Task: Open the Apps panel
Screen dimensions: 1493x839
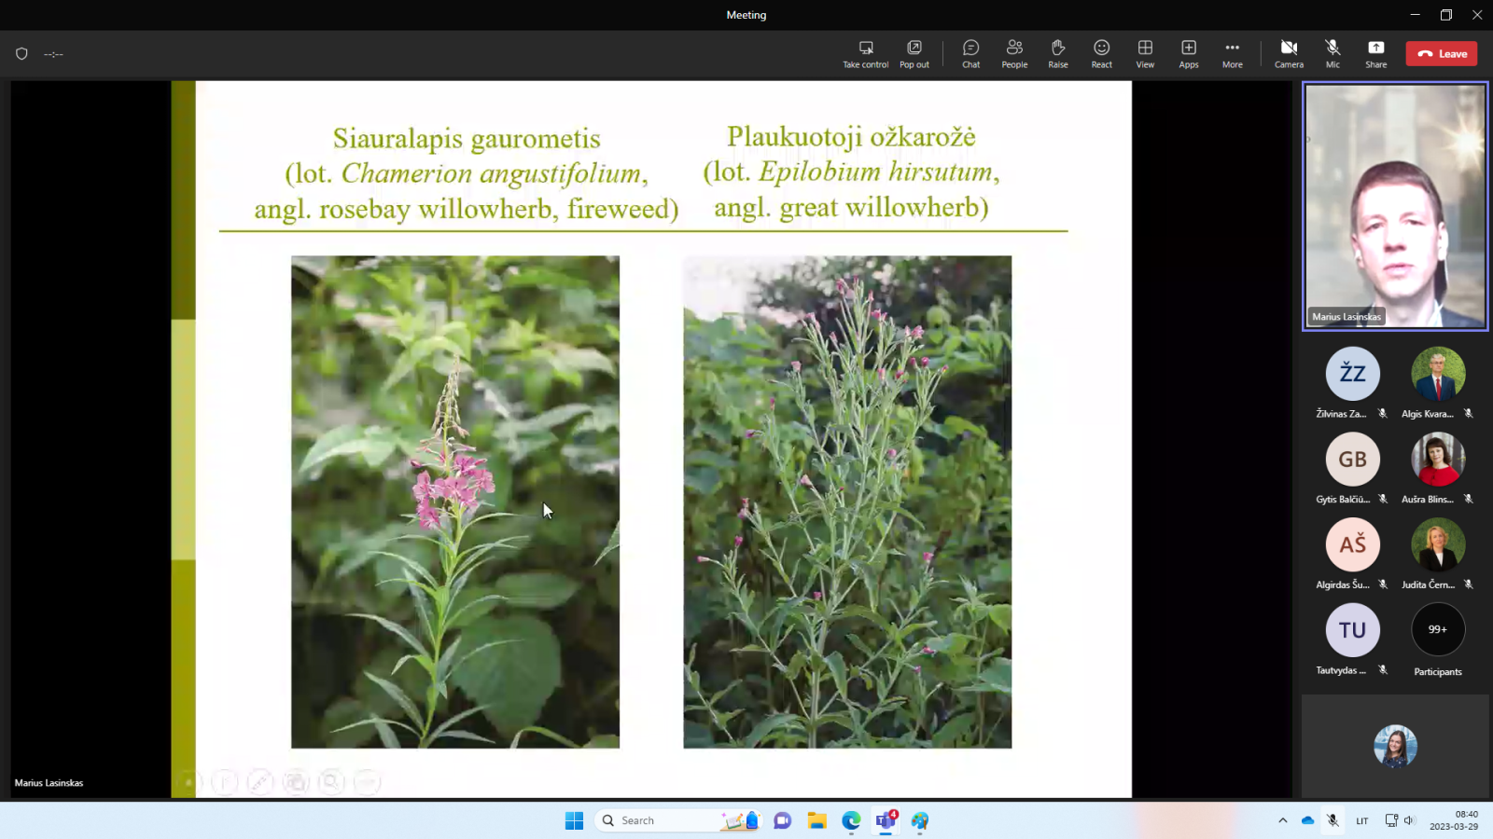Action: point(1188,53)
